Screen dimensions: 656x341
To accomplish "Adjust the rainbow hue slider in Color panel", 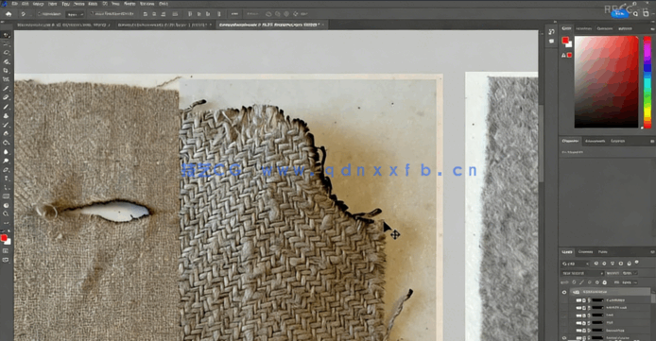I will pos(647,82).
